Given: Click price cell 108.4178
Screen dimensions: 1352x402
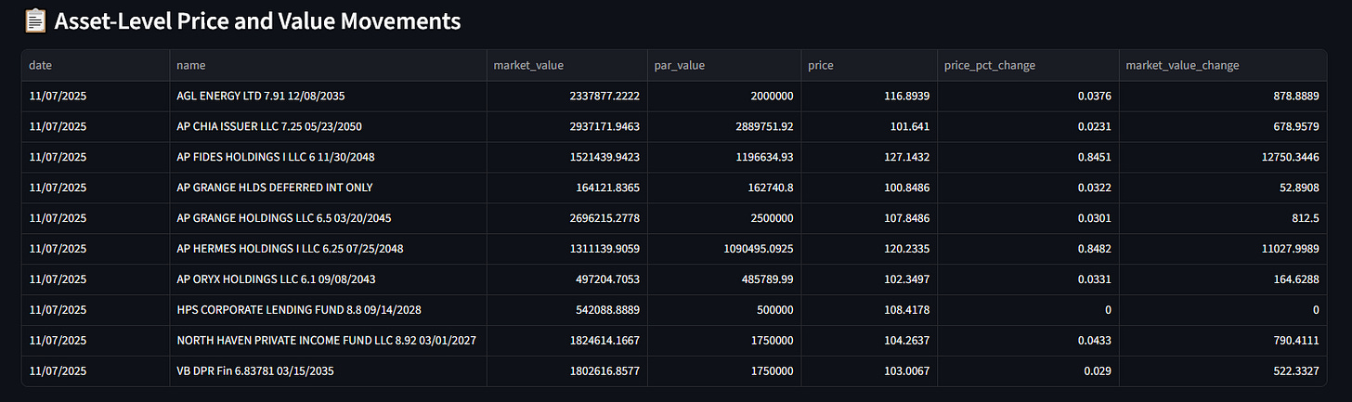Looking at the screenshot, I should pyautogui.click(x=868, y=310).
